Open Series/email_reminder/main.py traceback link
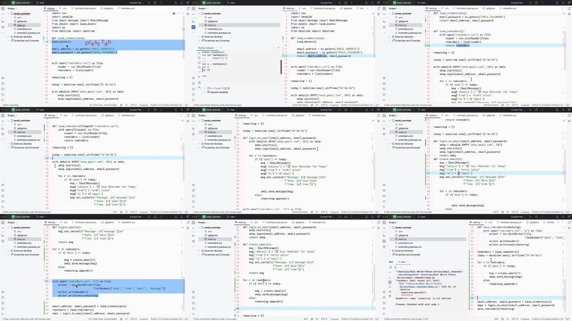 pos(418,286)
